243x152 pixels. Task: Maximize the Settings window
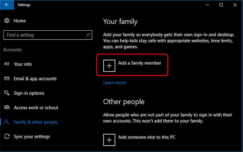pos(221,5)
